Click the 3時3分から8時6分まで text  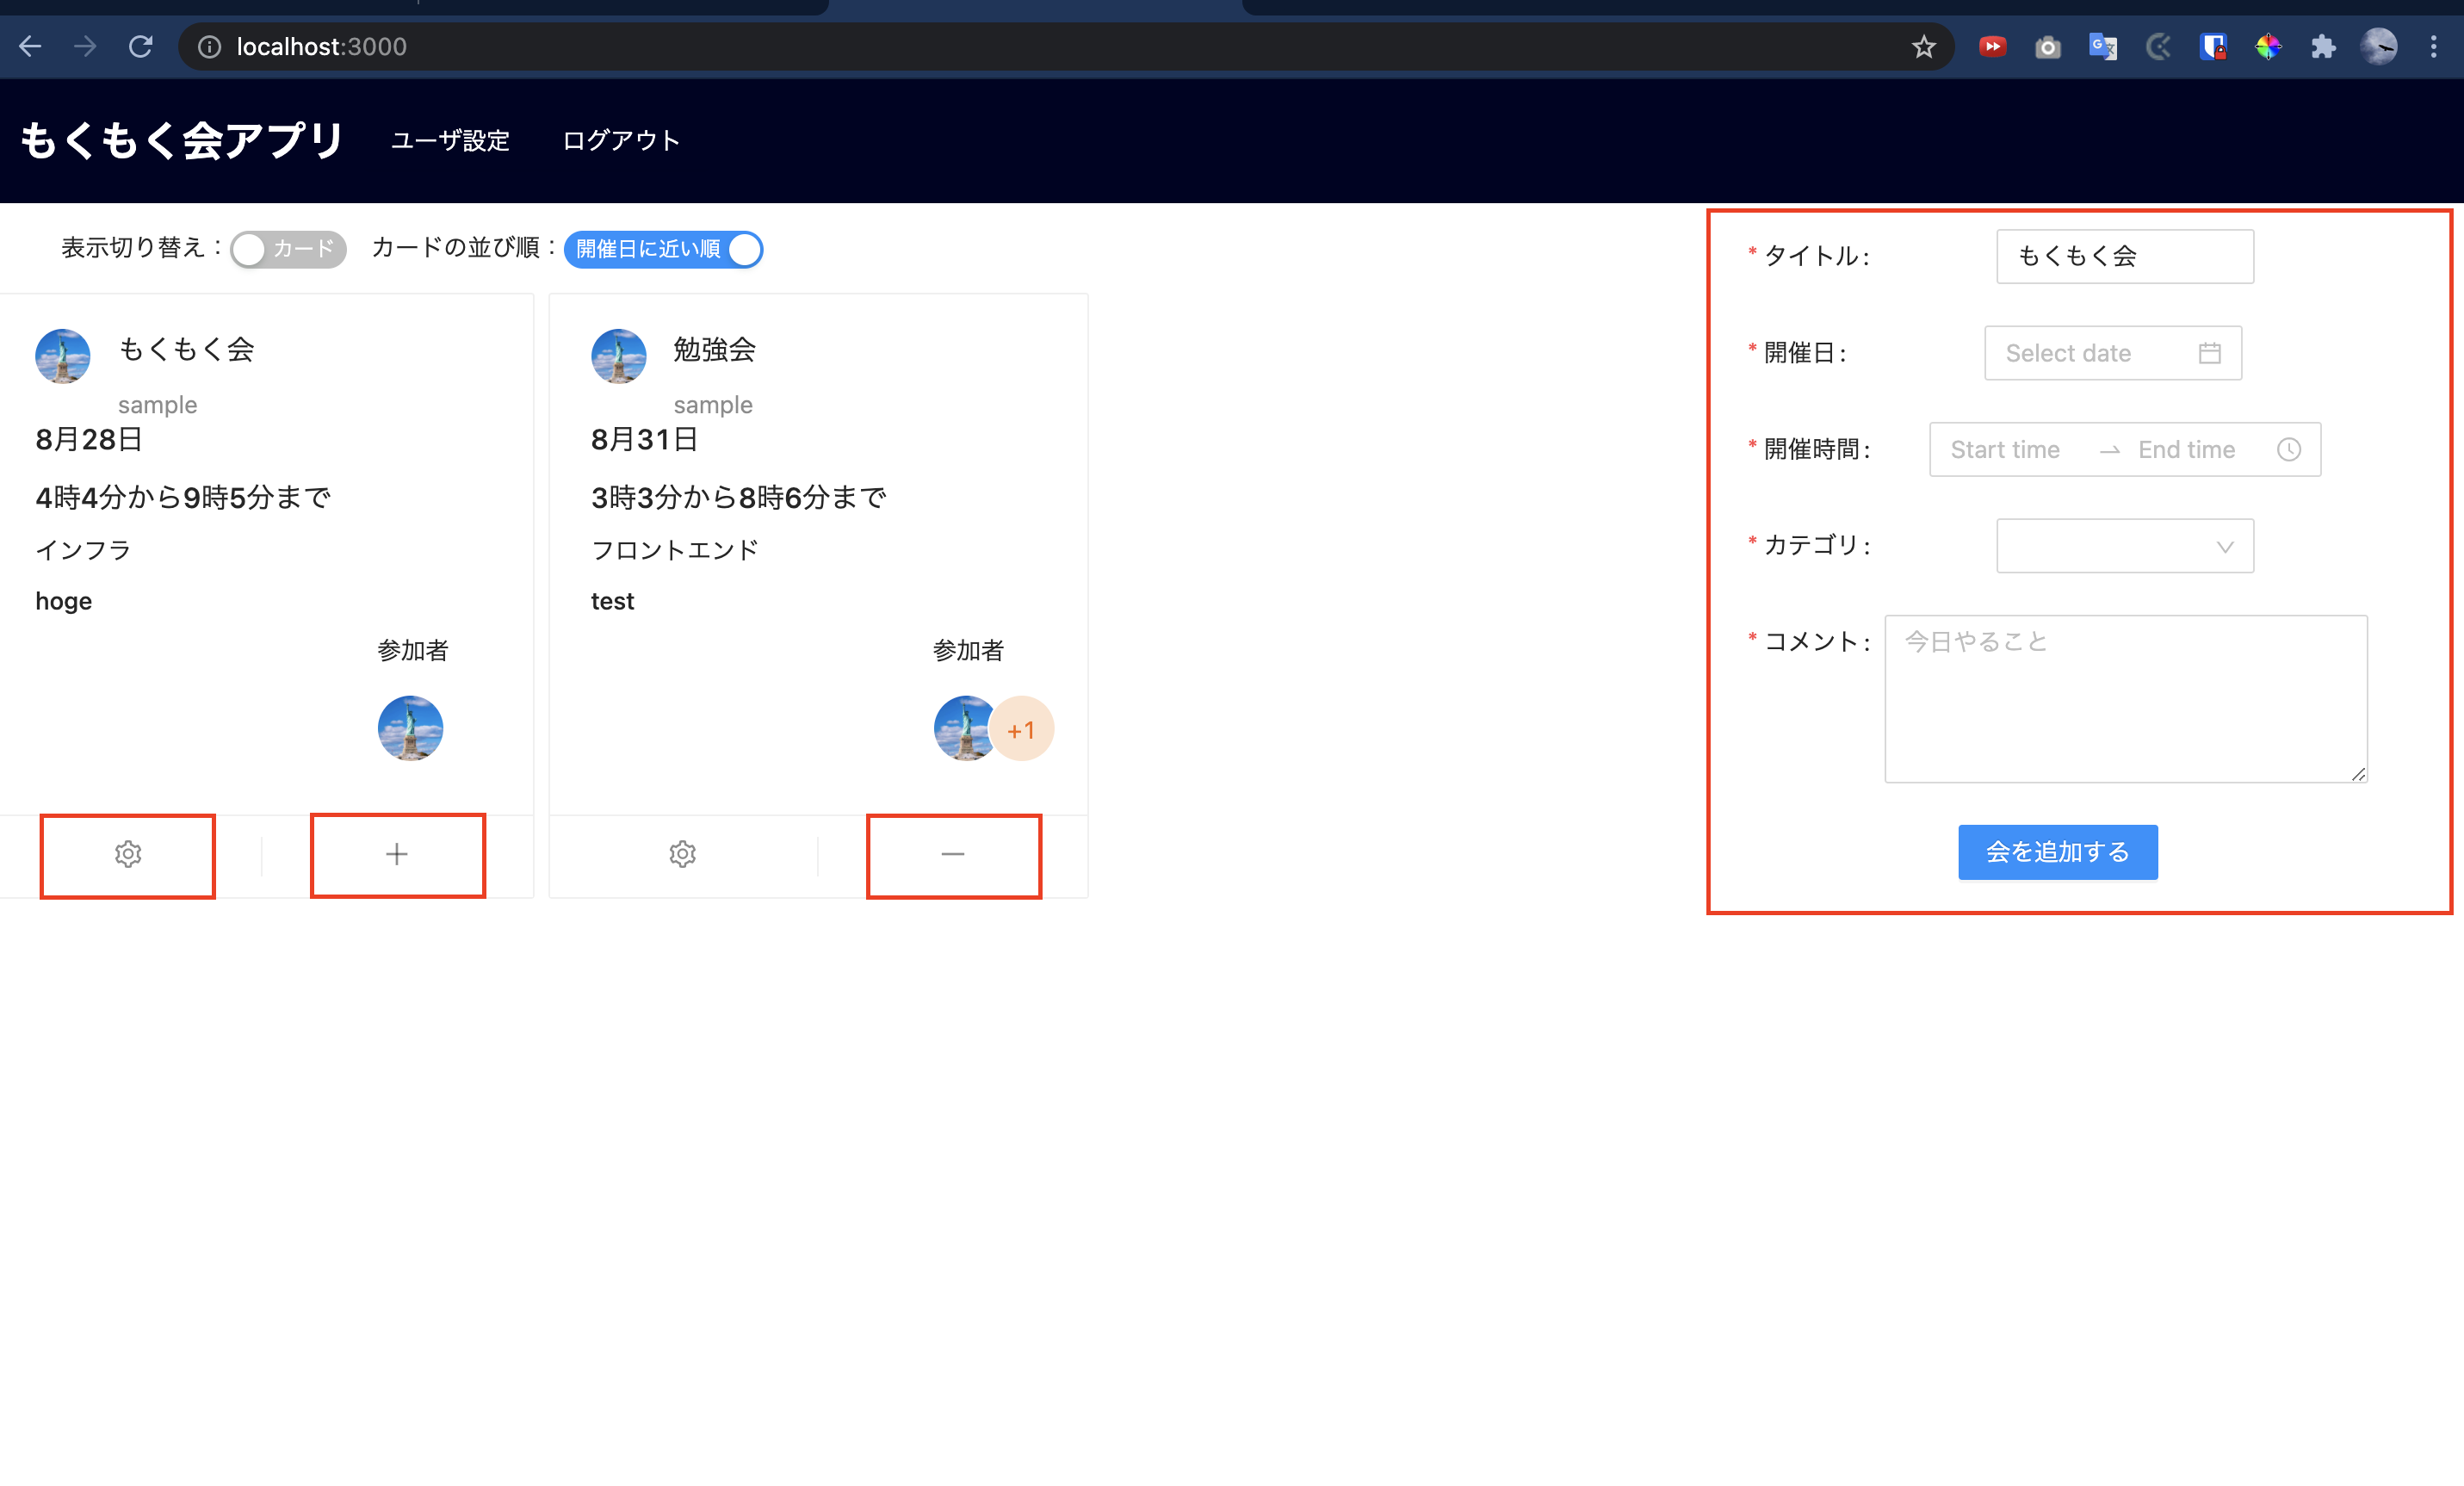tap(738, 497)
